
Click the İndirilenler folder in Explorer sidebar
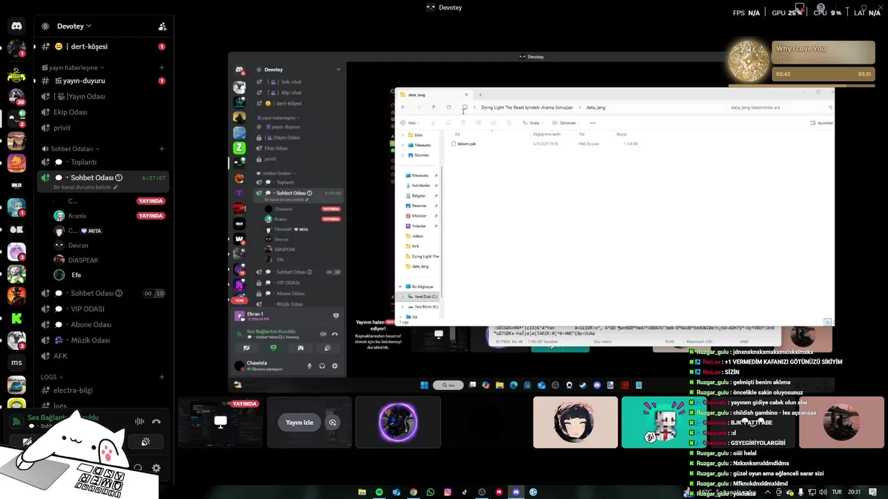tap(420, 185)
